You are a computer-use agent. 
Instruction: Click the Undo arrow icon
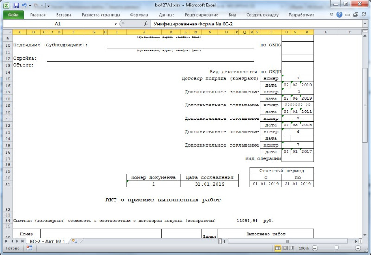[x=24, y=6]
